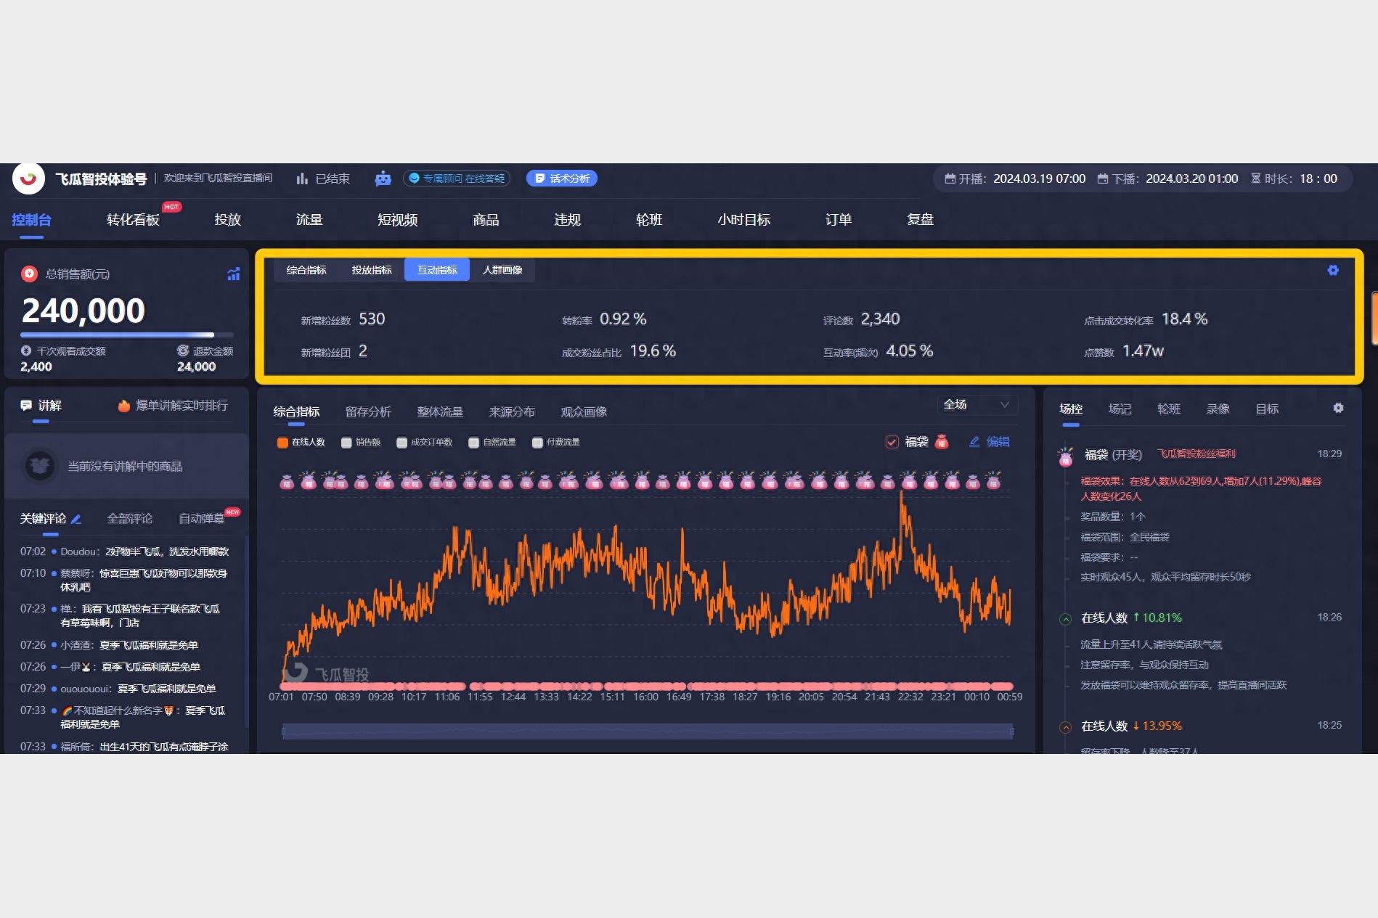The height and width of the screenshot is (918, 1378).
Task: Select 互动指标 tab
Action: tap(437, 270)
